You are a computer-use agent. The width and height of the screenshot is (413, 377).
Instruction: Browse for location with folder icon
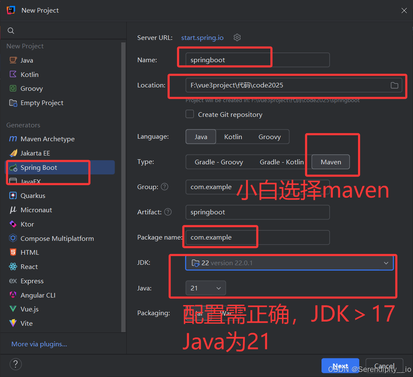coord(394,85)
